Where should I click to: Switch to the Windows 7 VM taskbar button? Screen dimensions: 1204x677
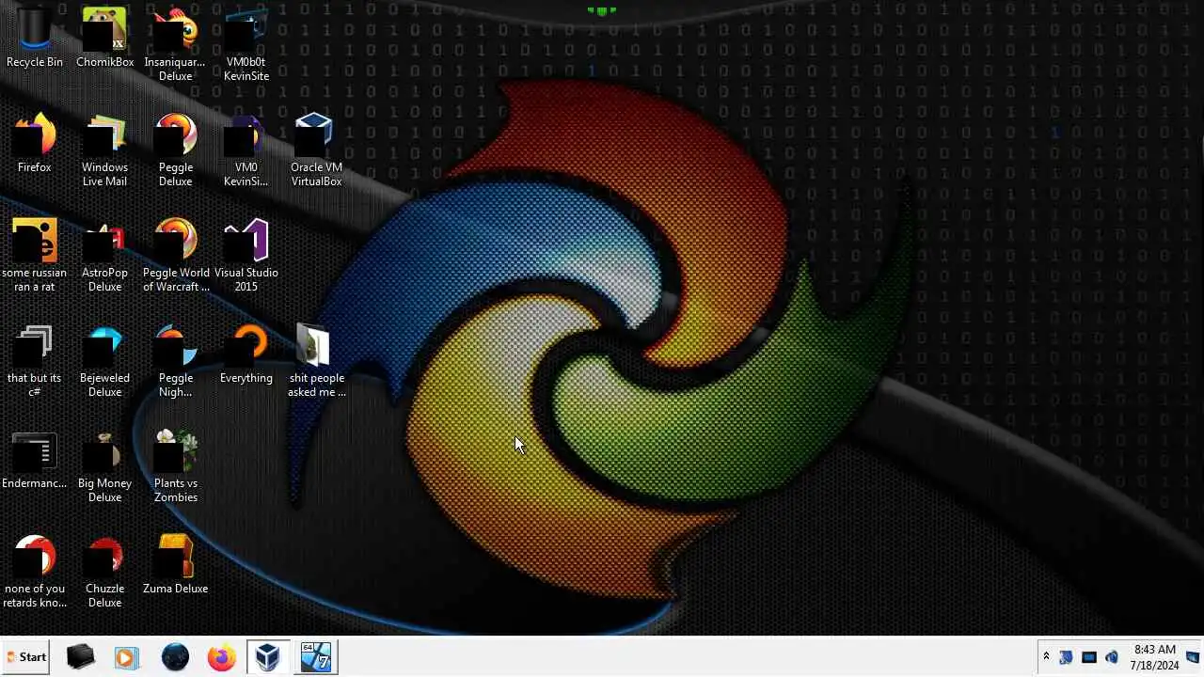[316, 657]
